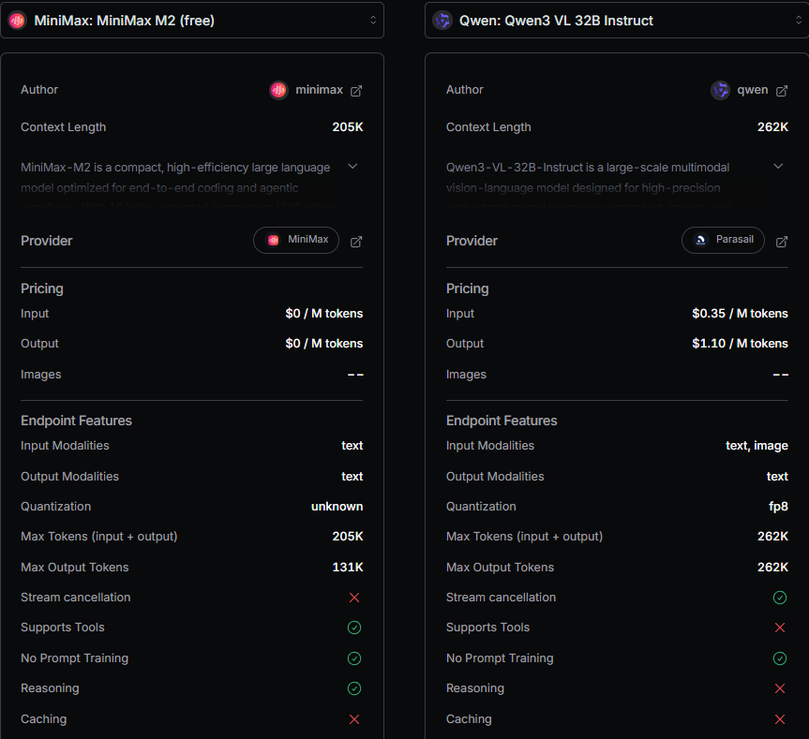Open MiniMax provider external link icon
This screenshot has height=739, width=809.
[356, 242]
